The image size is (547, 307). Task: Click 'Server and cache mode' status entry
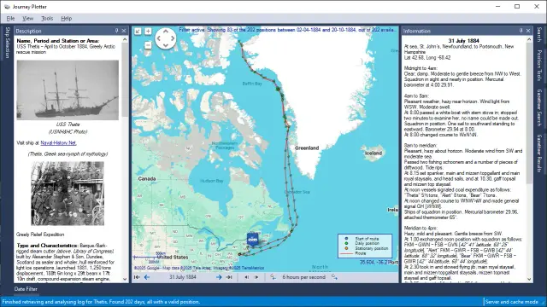(x=511, y=302)
